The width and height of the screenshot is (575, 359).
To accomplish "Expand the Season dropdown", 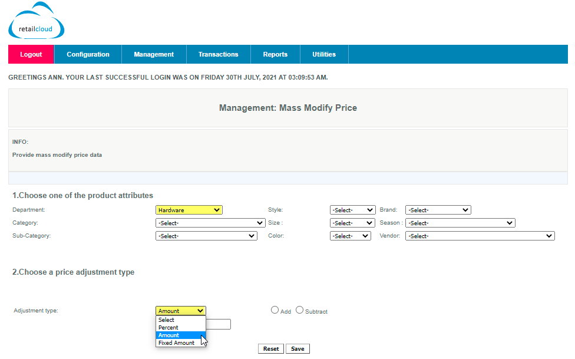I will (460, 223).
